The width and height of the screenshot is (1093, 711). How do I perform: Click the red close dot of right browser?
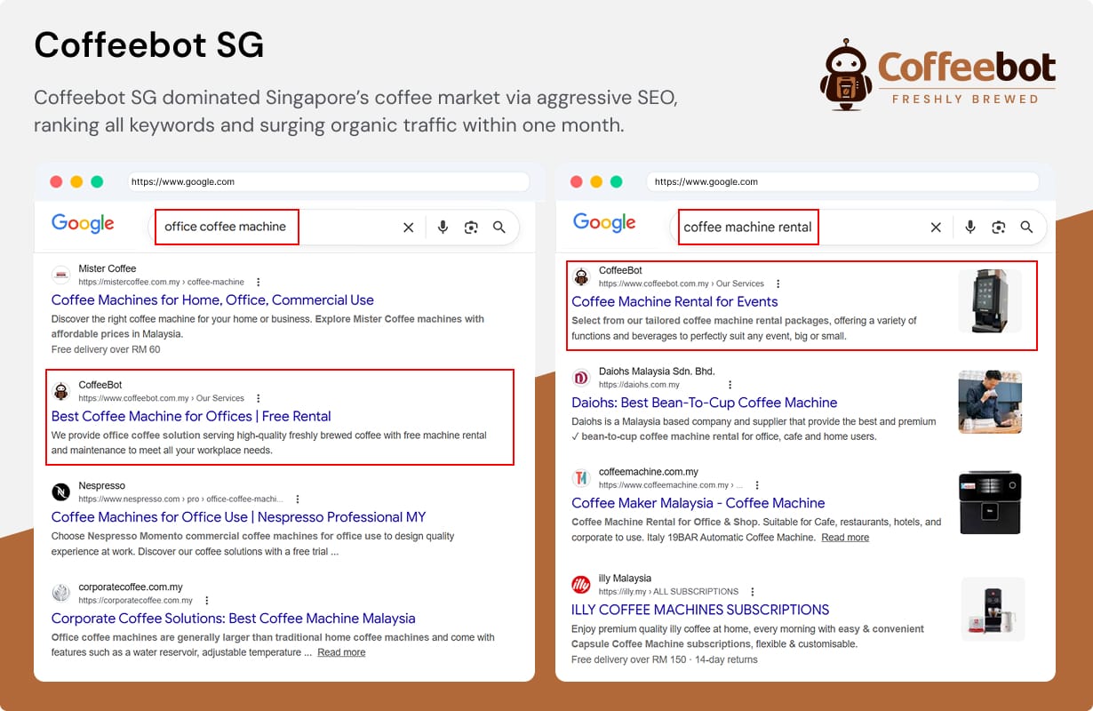point(576,181)
